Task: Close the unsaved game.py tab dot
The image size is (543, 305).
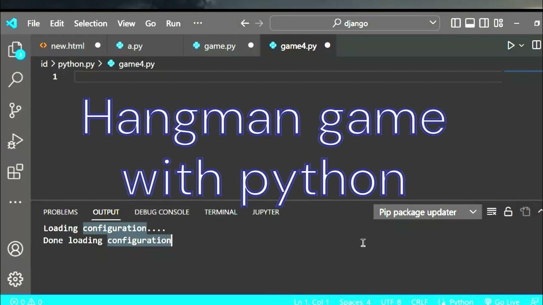Action: (251, 45)
